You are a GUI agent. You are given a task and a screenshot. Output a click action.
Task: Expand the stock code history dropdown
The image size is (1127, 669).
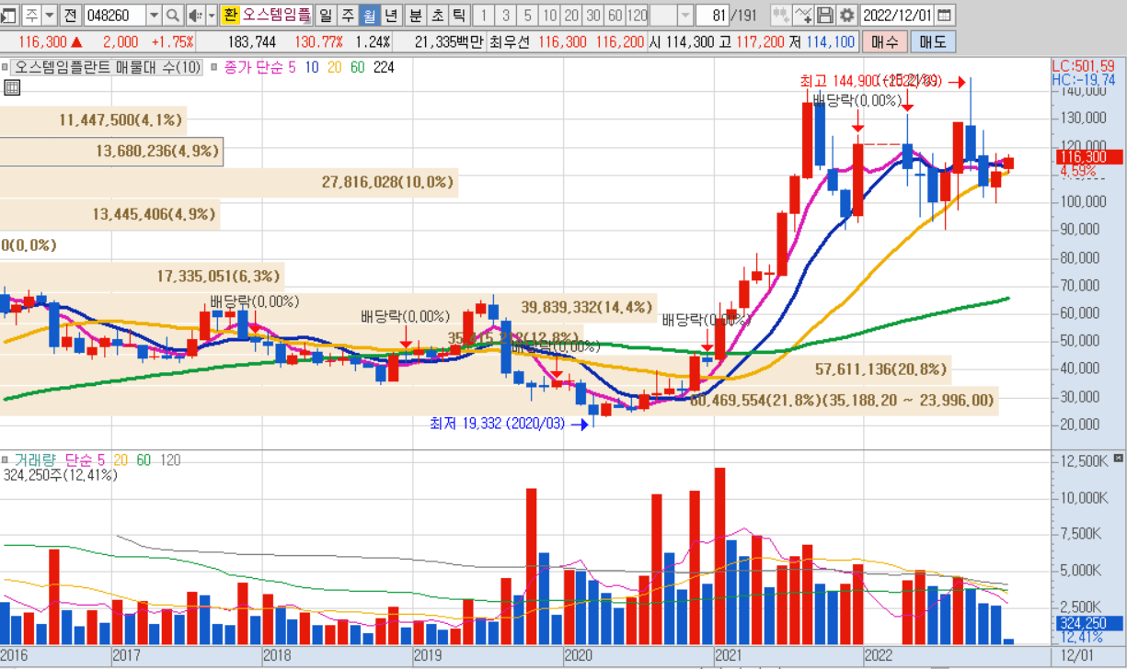pos(154,16)
